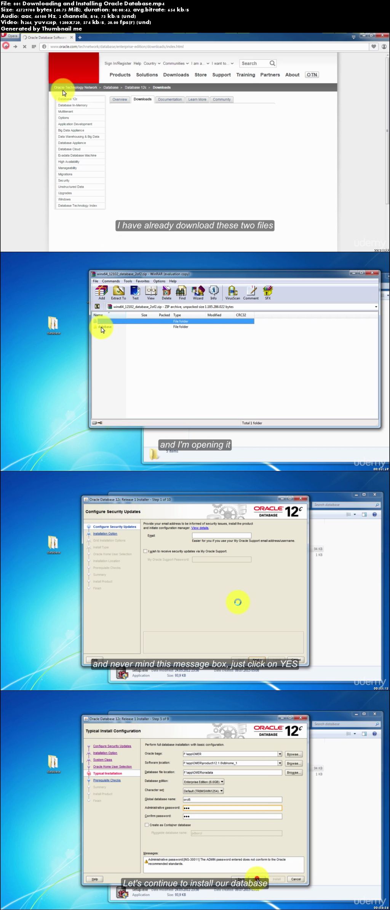Open the WinRAR Tools menu
The width and height of the screenshot is (390, 910).
(x=128, y=281)
